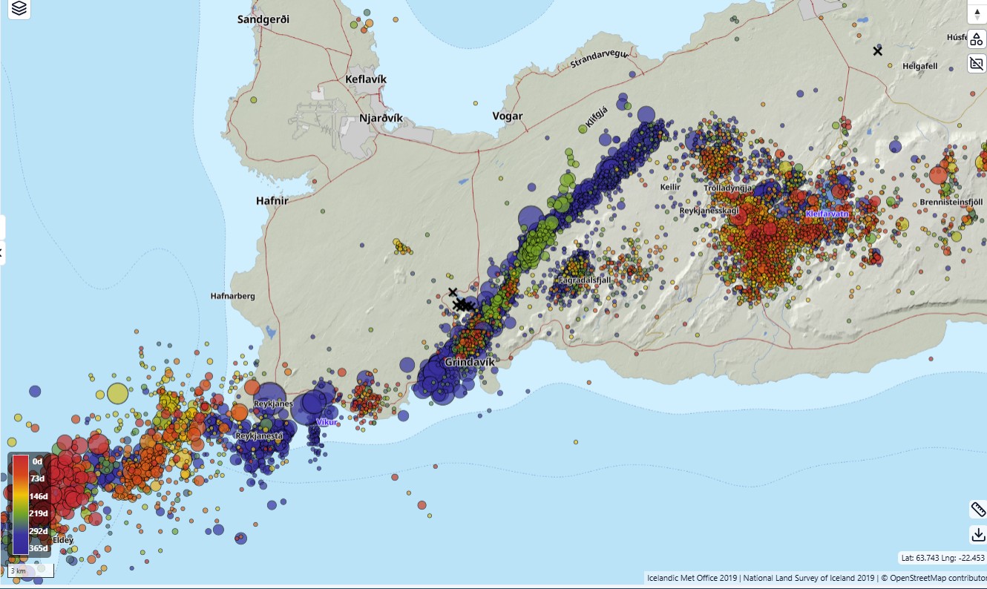Select the Kleifarvatn lake label
This screenshot has height=589, width=987.
(827, 214)
